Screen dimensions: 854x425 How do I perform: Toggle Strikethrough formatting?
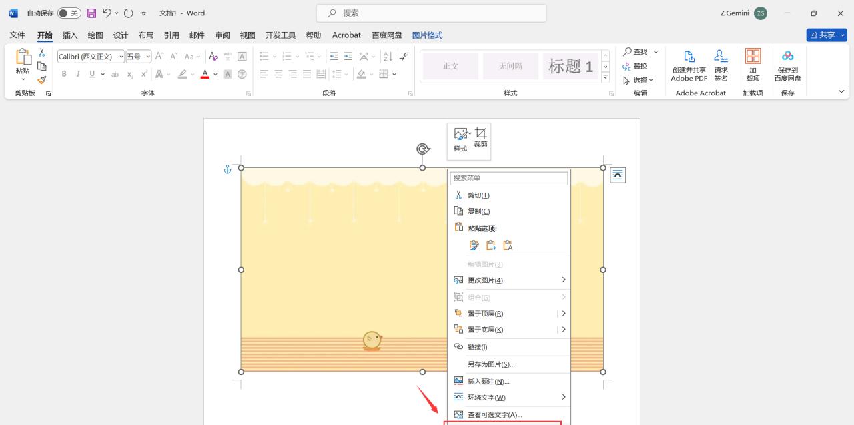[115, 74]
